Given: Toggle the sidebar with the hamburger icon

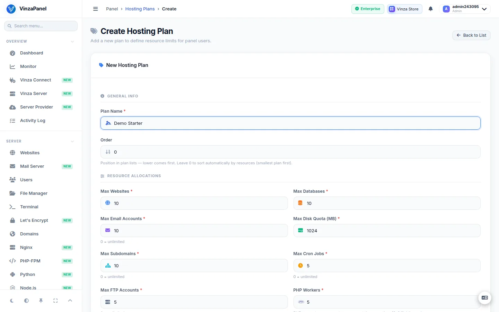Looking at the screenshot, I should pyautogui.click(x=96, y=9).
